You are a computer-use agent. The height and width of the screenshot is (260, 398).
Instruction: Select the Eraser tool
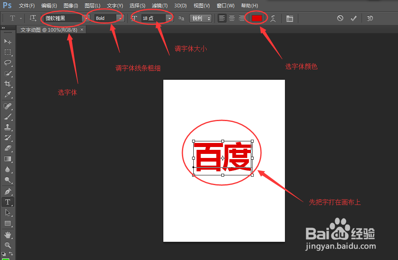coord(8,148)
